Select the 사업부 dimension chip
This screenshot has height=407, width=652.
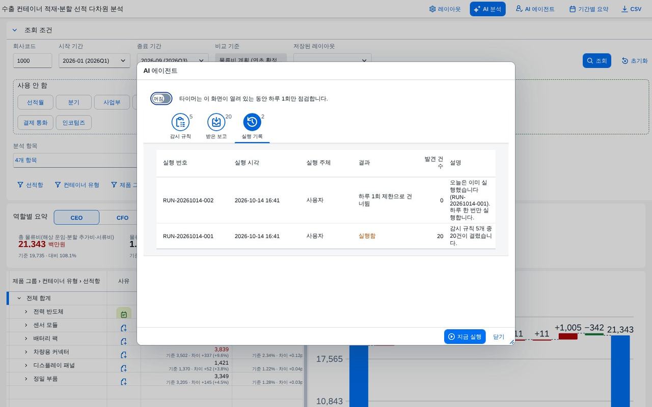click(112, 102)
